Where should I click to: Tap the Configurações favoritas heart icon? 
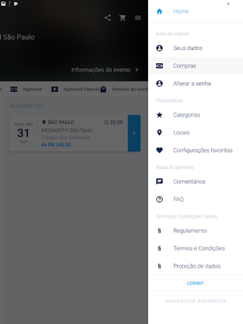[x=159, y=150]
